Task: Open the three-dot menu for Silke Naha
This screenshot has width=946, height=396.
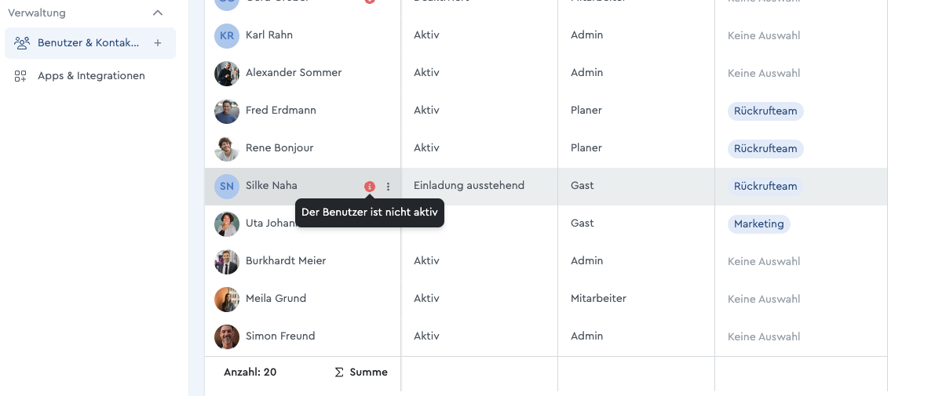Action: click(x=388, y=187)
